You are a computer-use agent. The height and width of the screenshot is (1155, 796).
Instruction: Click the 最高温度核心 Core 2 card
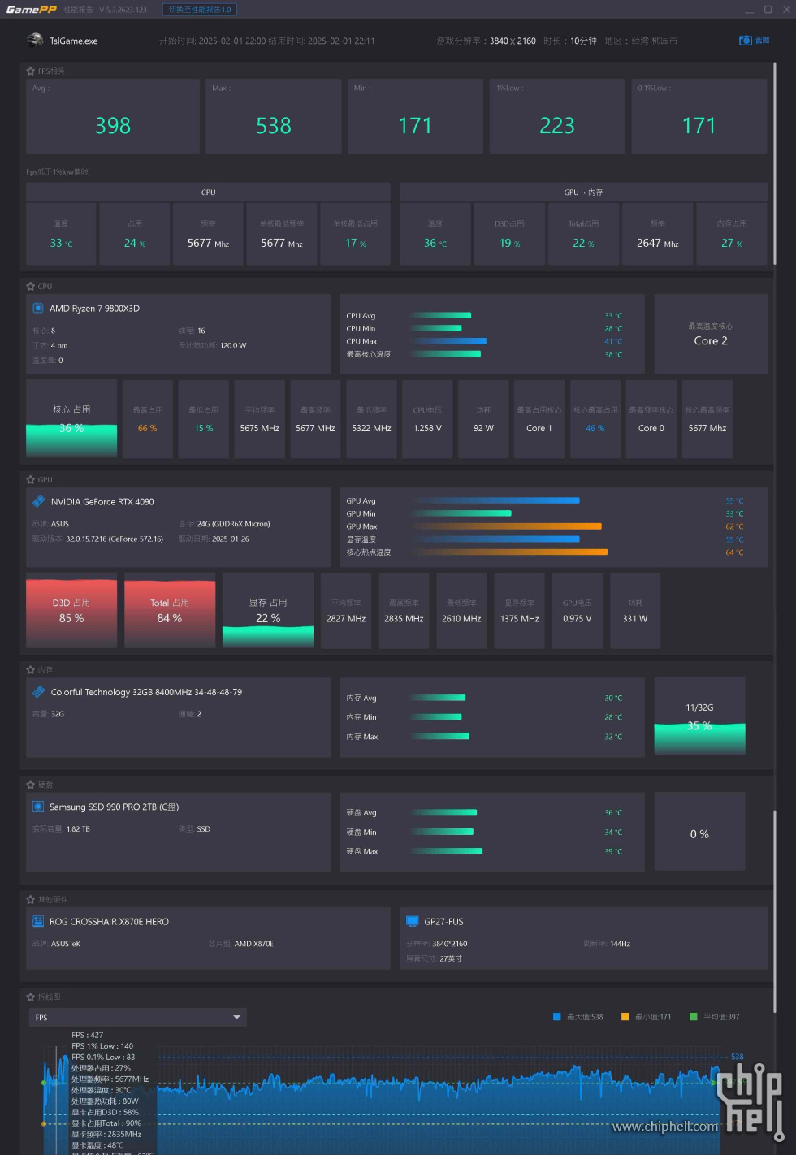[711, 334]
